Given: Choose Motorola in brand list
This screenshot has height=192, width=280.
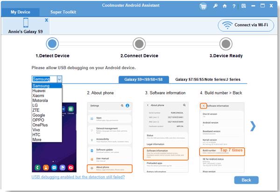Looking at the screenshot, I should [47, 100].
